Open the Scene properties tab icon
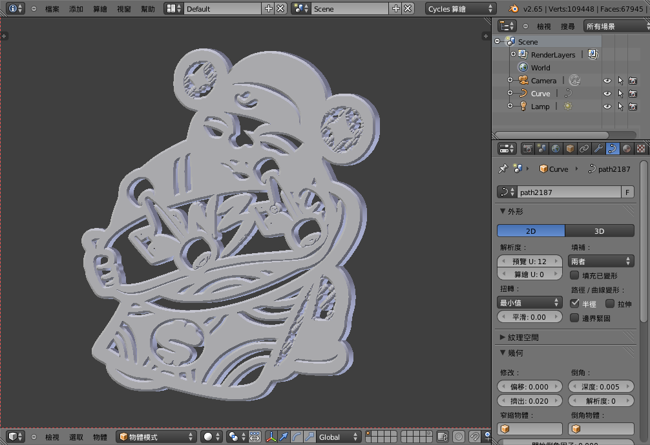Screen dimensions: 650x445 (x=541, y=149)
